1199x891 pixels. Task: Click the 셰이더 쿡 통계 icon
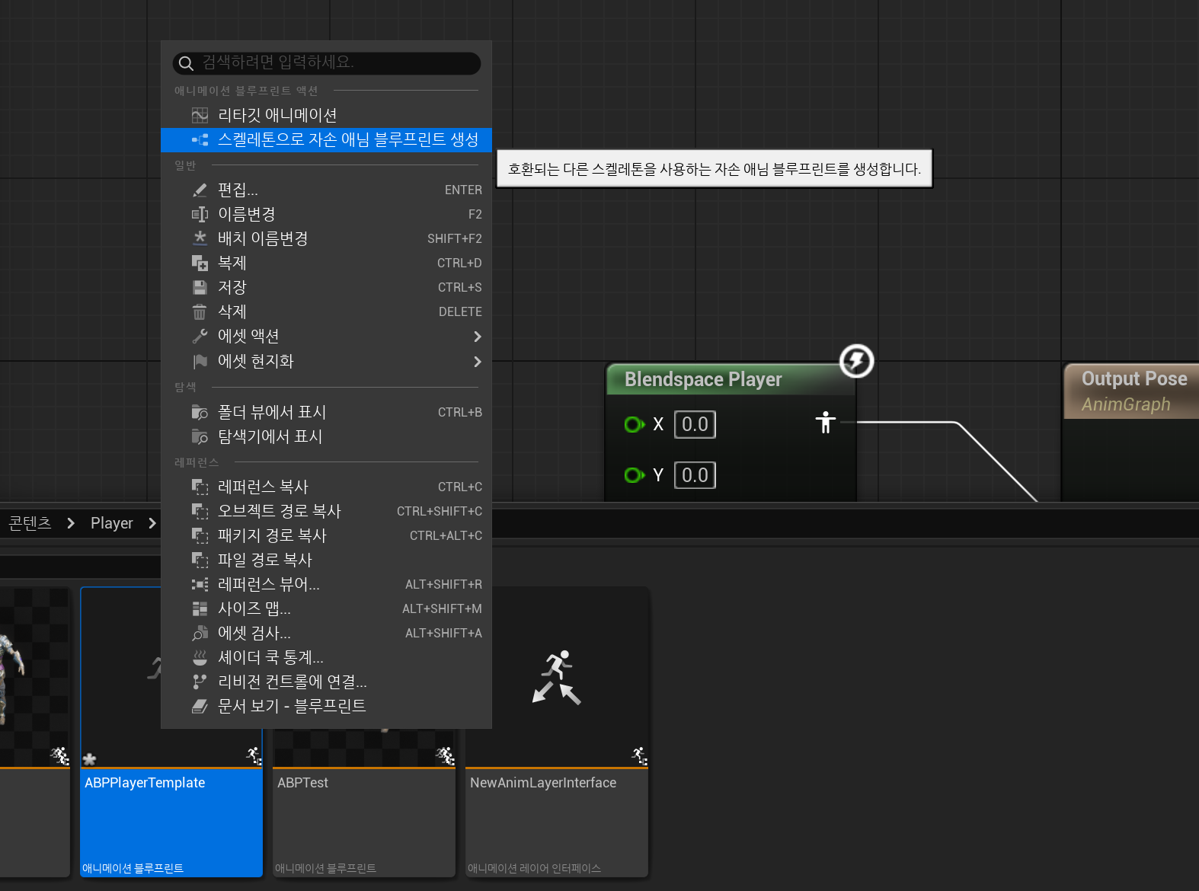coord(200,657)
